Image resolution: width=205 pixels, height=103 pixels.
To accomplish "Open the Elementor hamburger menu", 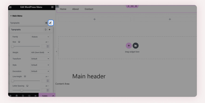I will 10,7.
